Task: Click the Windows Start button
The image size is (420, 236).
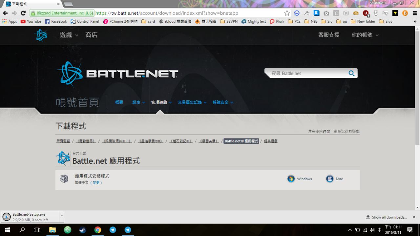Action: pos(7,230)
